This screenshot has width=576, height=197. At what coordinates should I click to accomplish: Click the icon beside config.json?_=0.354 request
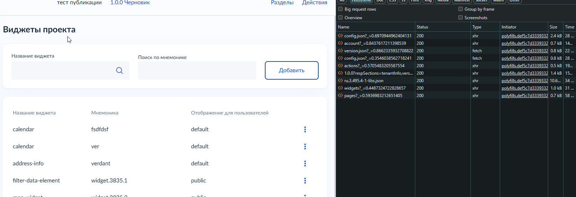340,58
